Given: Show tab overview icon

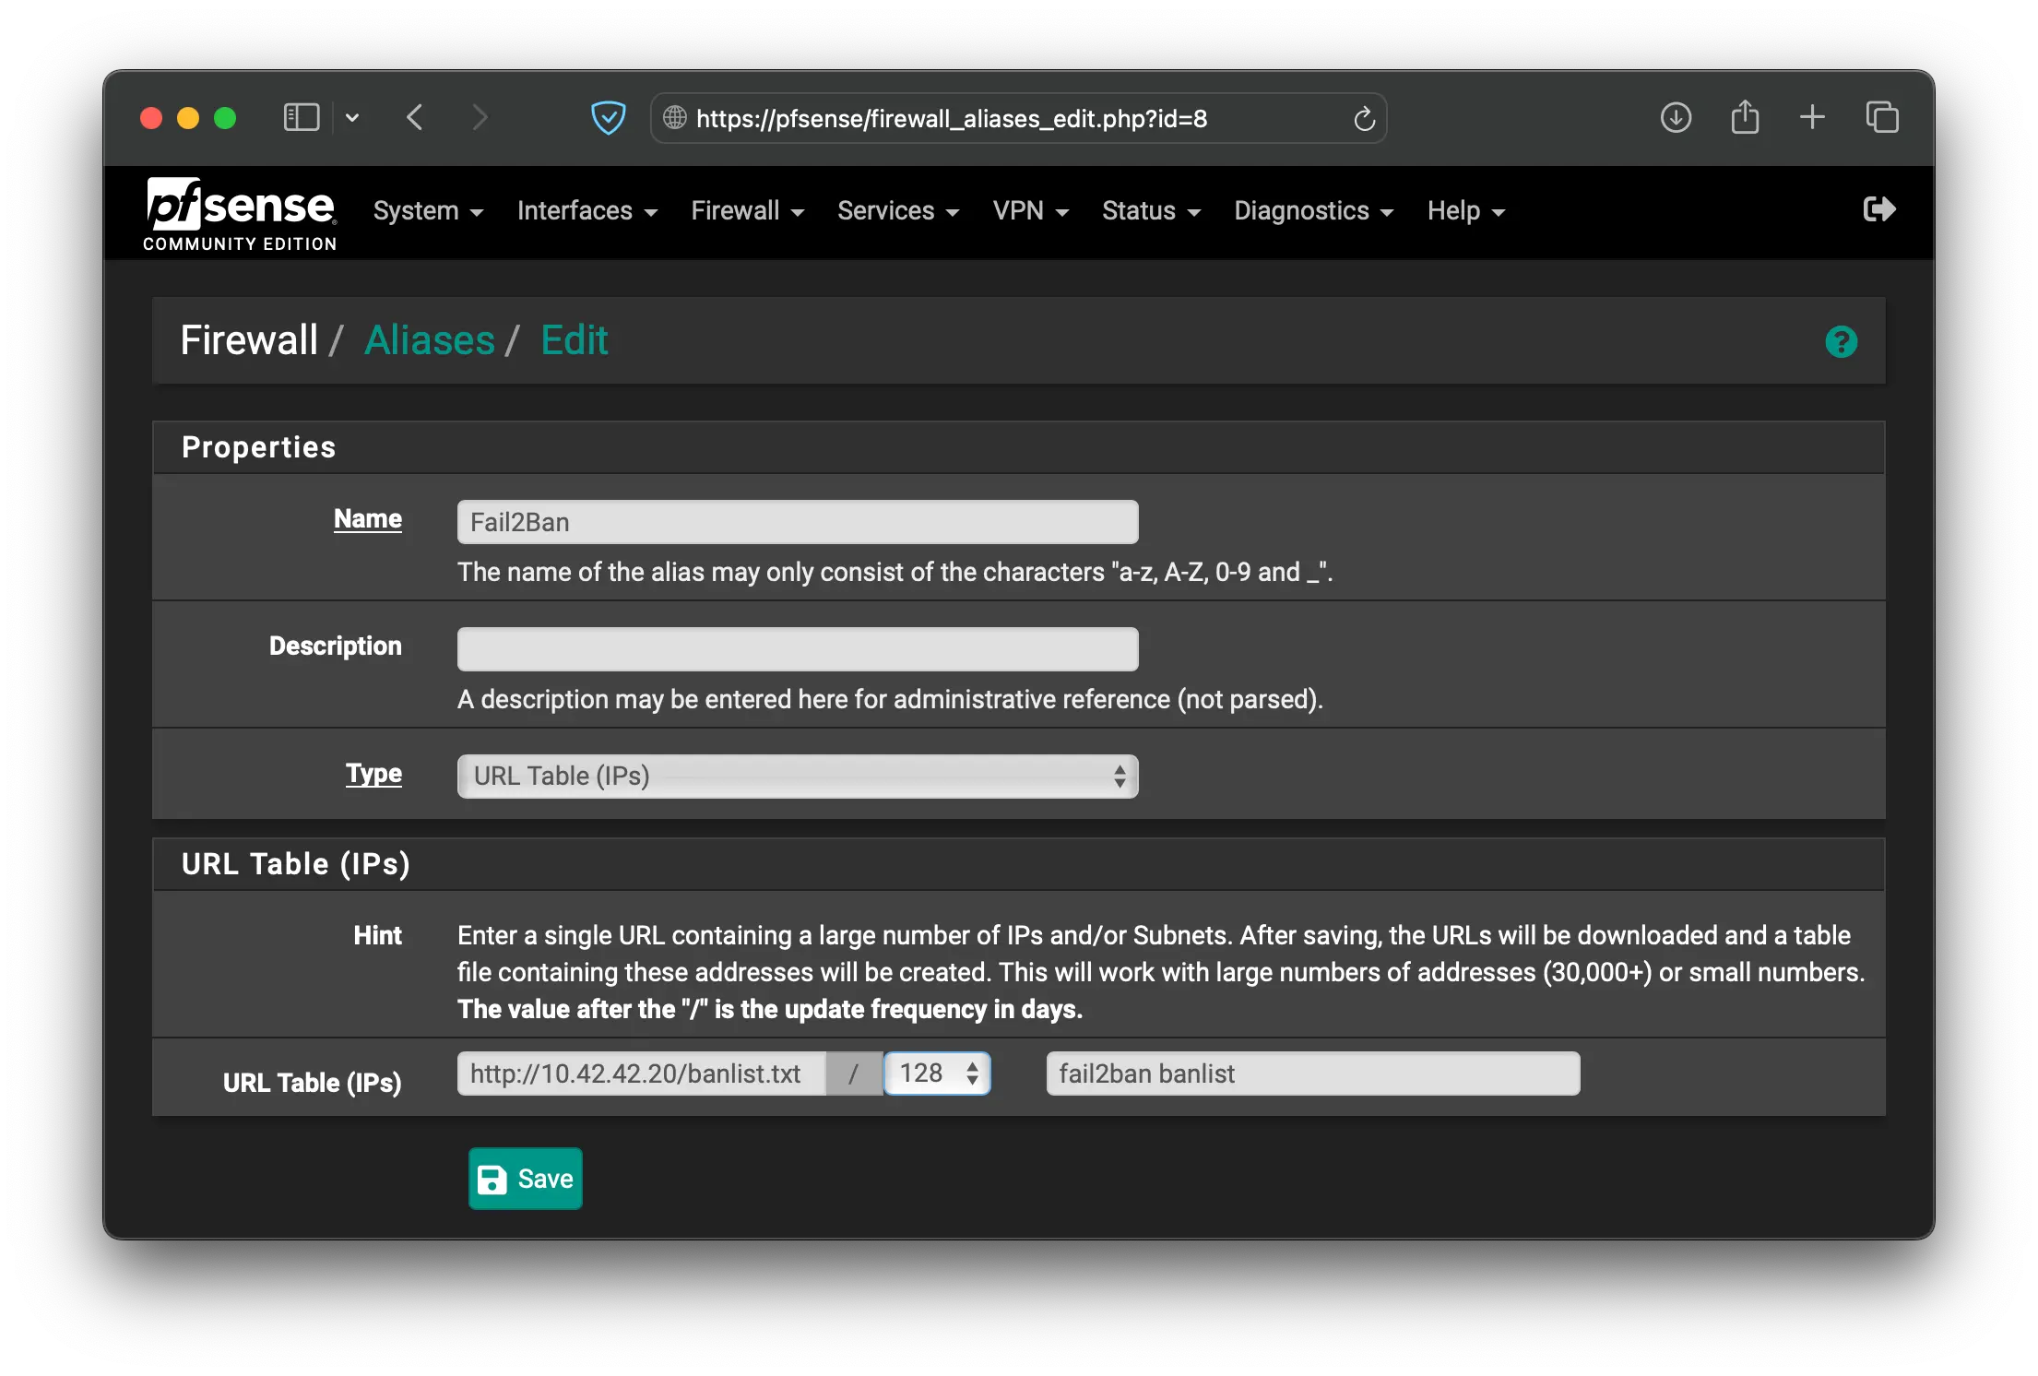Looking at the screenshot, I should [x=1881, y=118].
